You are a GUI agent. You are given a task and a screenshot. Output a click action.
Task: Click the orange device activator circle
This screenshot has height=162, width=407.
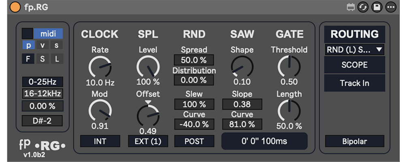(15, 7)
